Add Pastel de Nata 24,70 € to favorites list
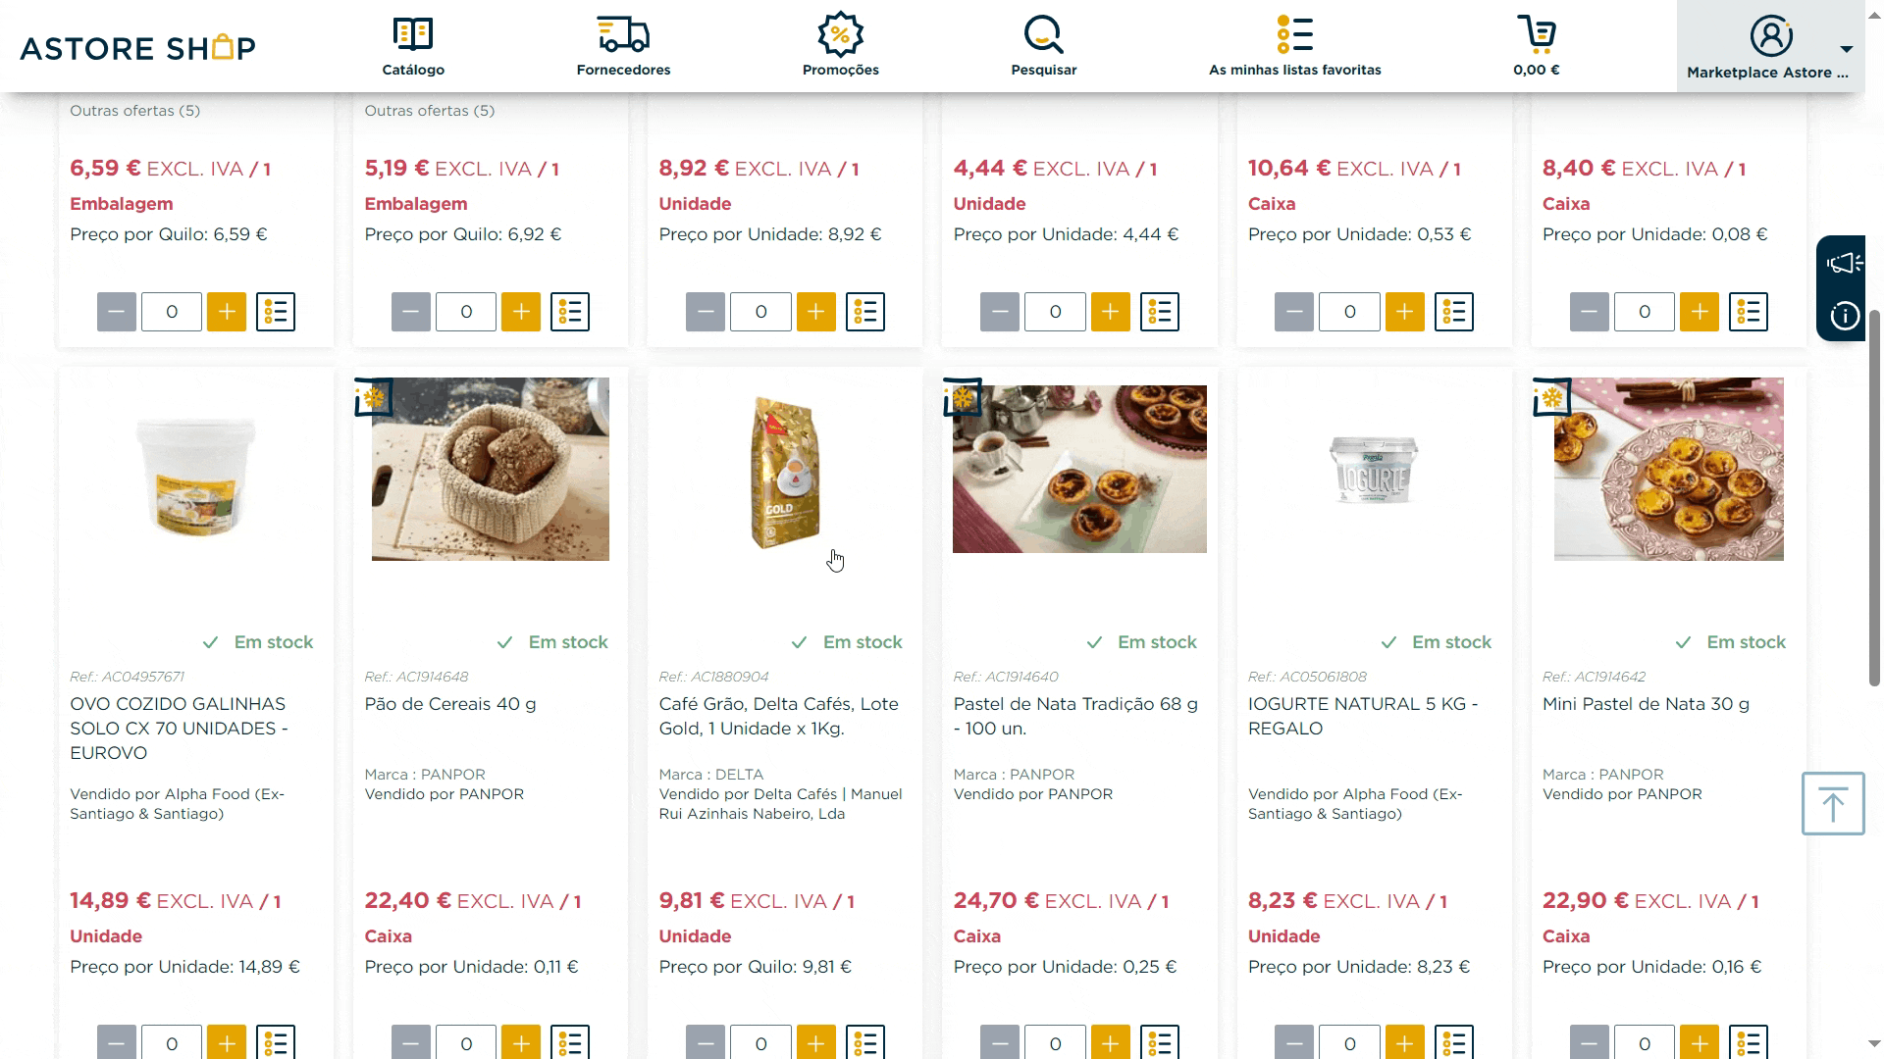 point(1160,1042)
